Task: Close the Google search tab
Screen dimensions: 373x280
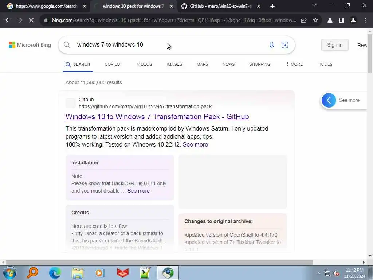Action: coord(85,6)
